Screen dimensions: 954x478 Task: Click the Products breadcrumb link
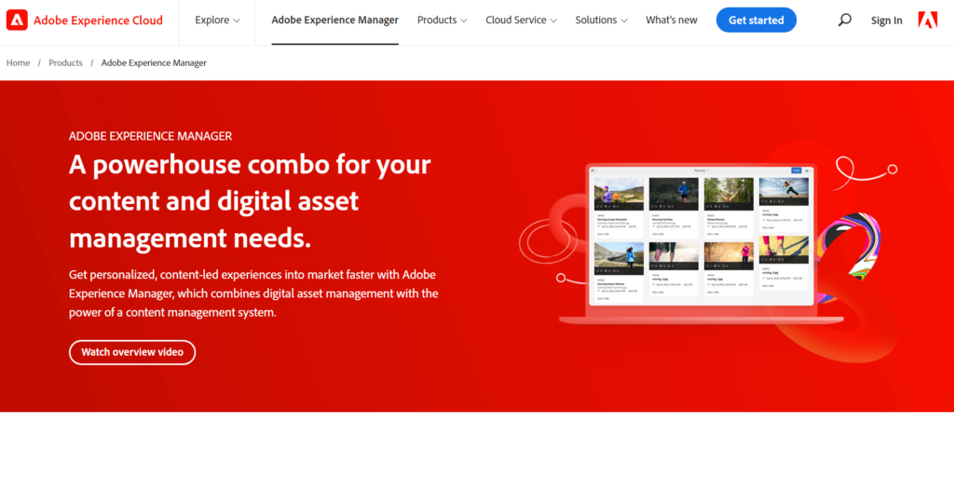(x=65, y=63)
